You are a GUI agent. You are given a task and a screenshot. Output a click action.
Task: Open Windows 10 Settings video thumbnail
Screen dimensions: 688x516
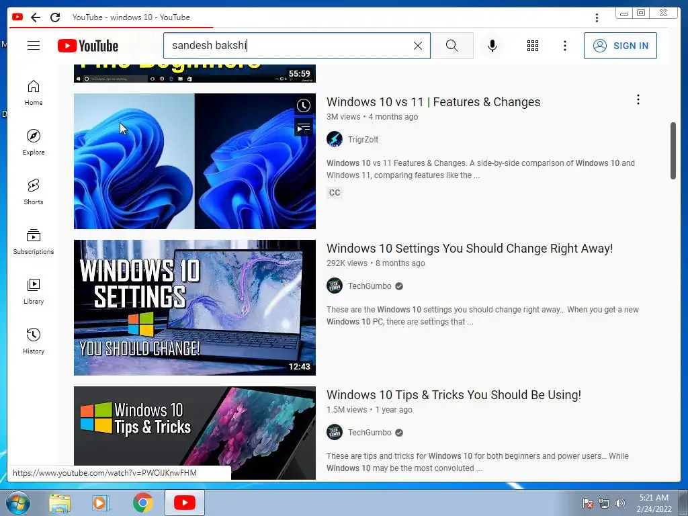[194, 308]
